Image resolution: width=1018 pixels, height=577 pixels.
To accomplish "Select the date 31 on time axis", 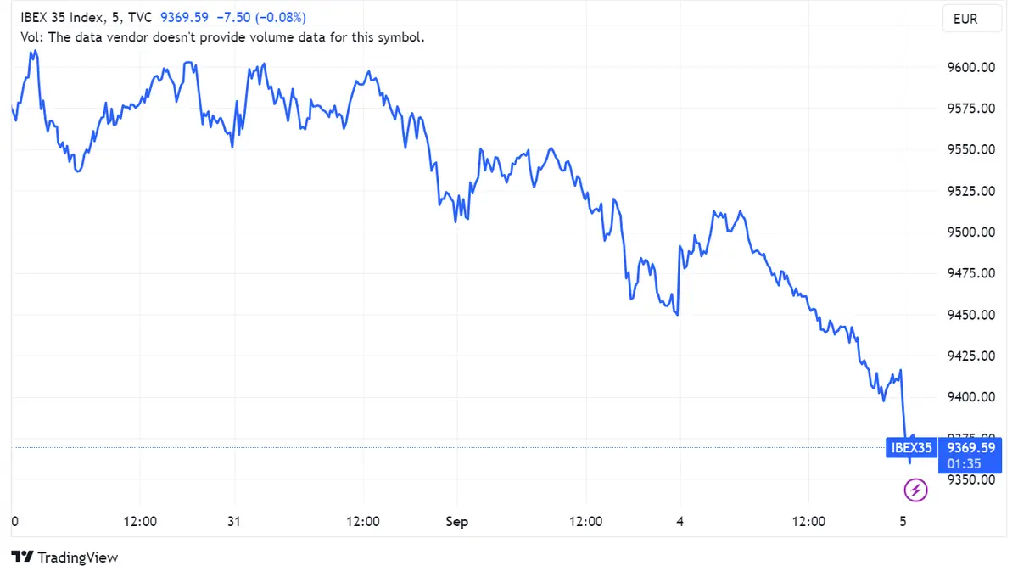I will pos(233,522).
